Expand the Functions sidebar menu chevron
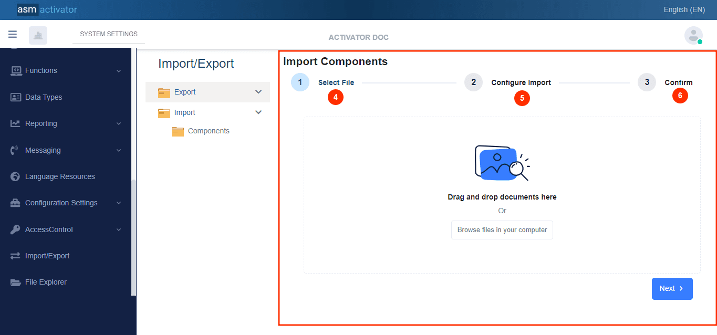Image resolution: width=717 pixels, height=335 pixels. pyautogui.click(x=119, y=71)
